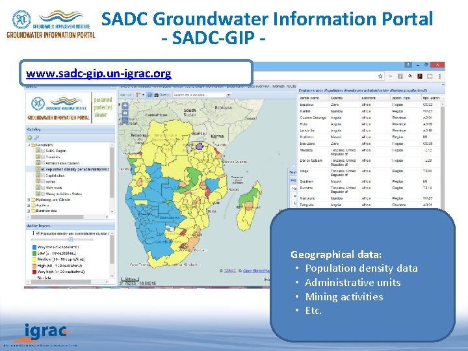
Task: Open the browser three-dot menu
Action: click(x=439, y=77)
